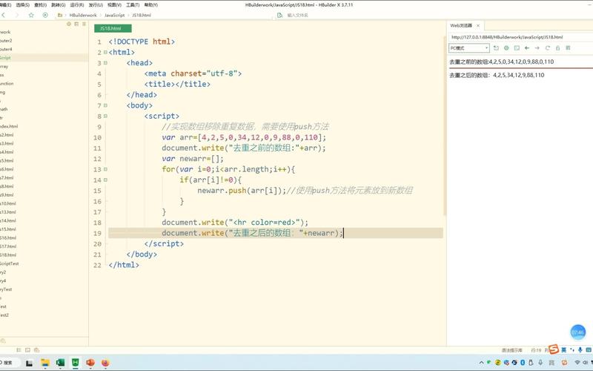593x371 pixels.
Task: Click JS18.html in the breadcrumb path
Action: click(x=142, y=15)
